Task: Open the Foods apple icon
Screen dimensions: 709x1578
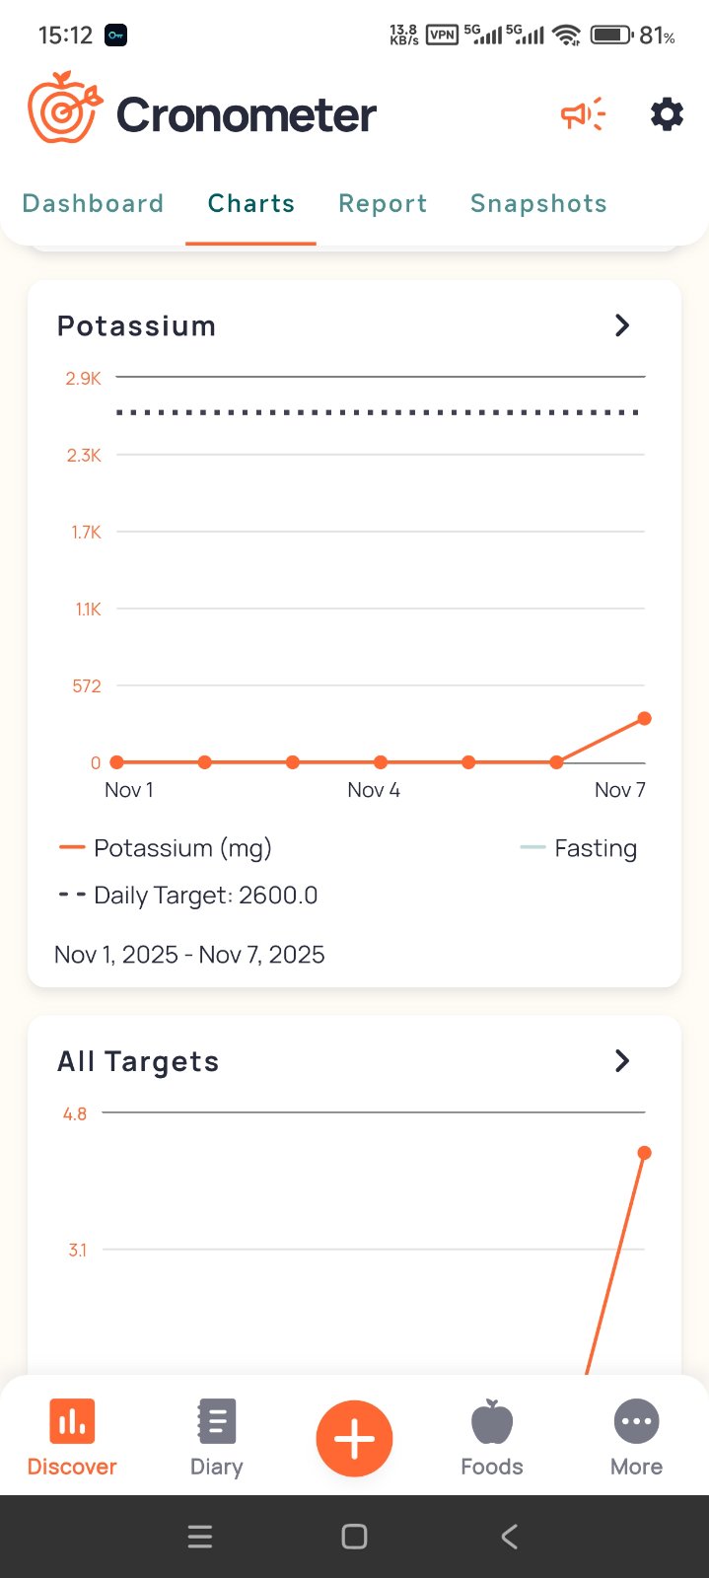Action: pos(492,1422)
